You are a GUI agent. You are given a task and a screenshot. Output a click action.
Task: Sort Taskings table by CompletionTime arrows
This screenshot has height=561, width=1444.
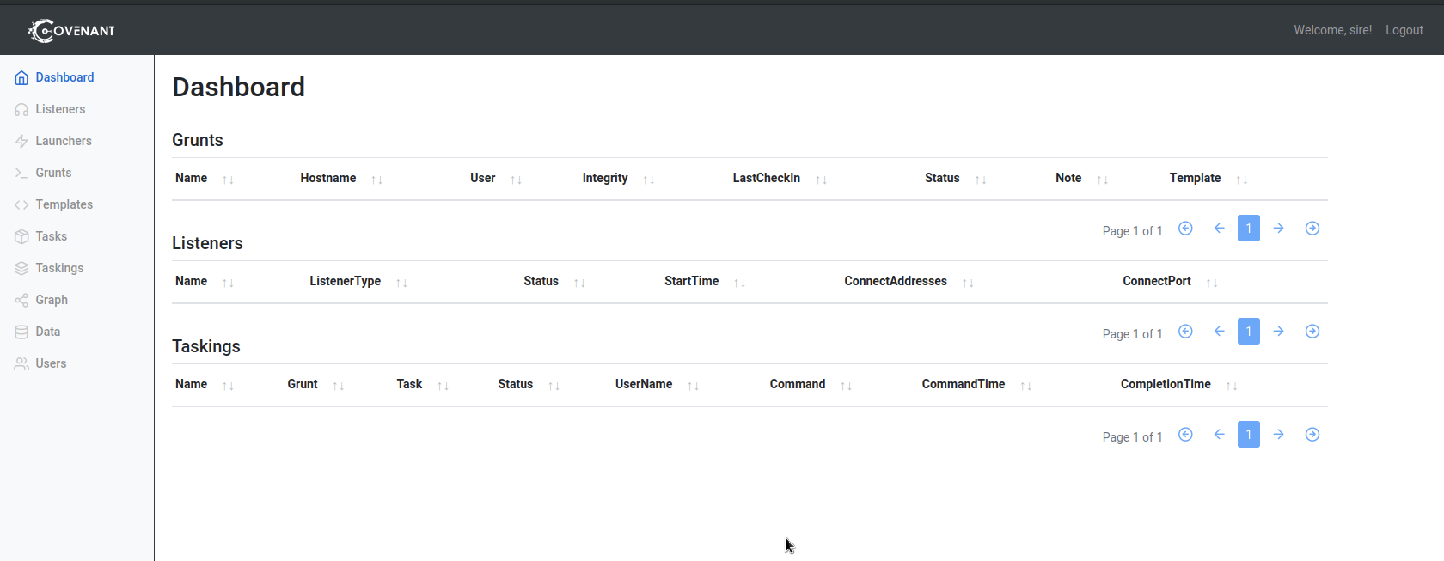pos(1232,386)
